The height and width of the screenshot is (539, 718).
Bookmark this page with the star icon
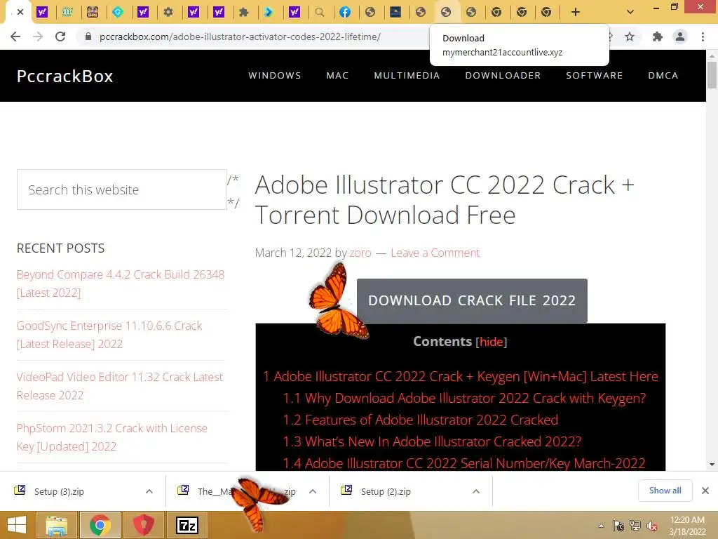click(x=630, y=36)
